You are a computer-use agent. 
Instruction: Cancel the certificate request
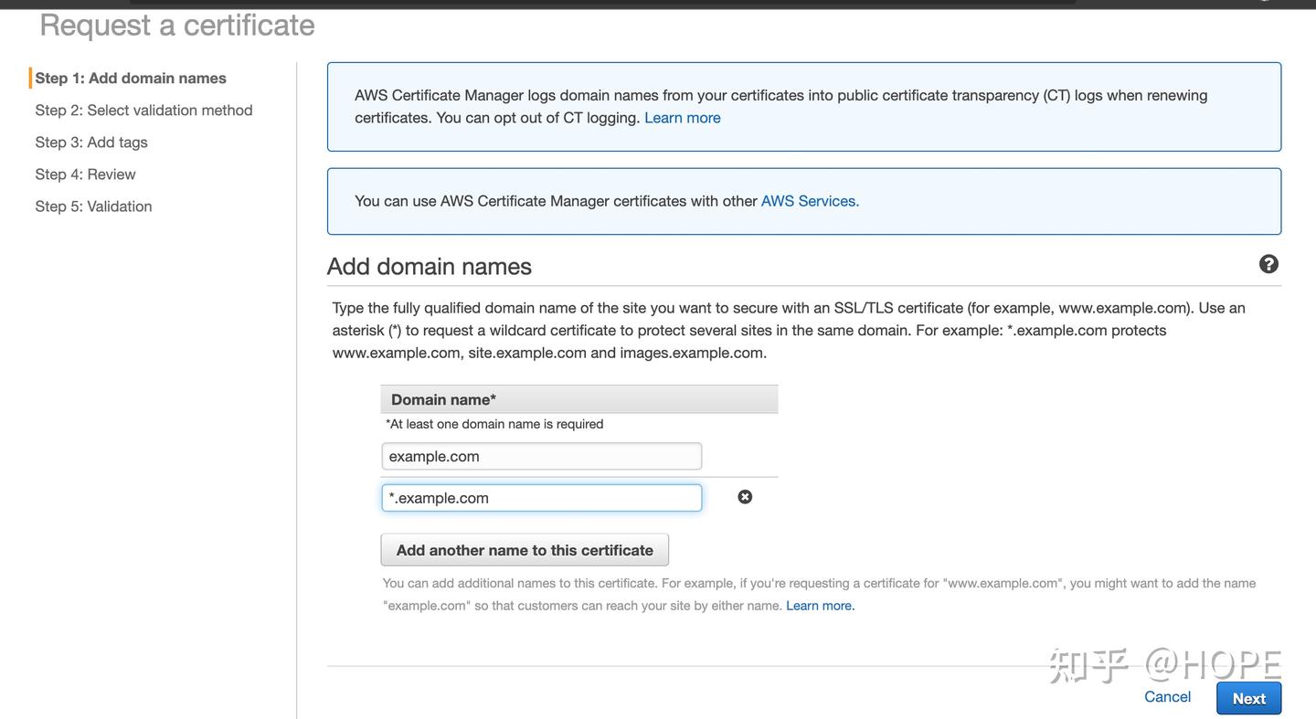coord(1167,697)
